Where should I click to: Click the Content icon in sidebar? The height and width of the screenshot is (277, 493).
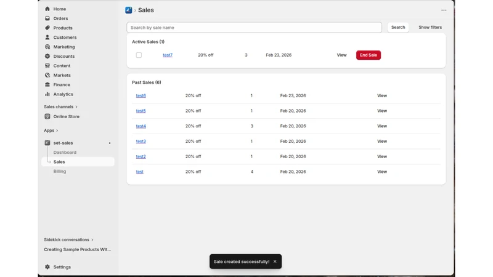(x=47, y=66)
